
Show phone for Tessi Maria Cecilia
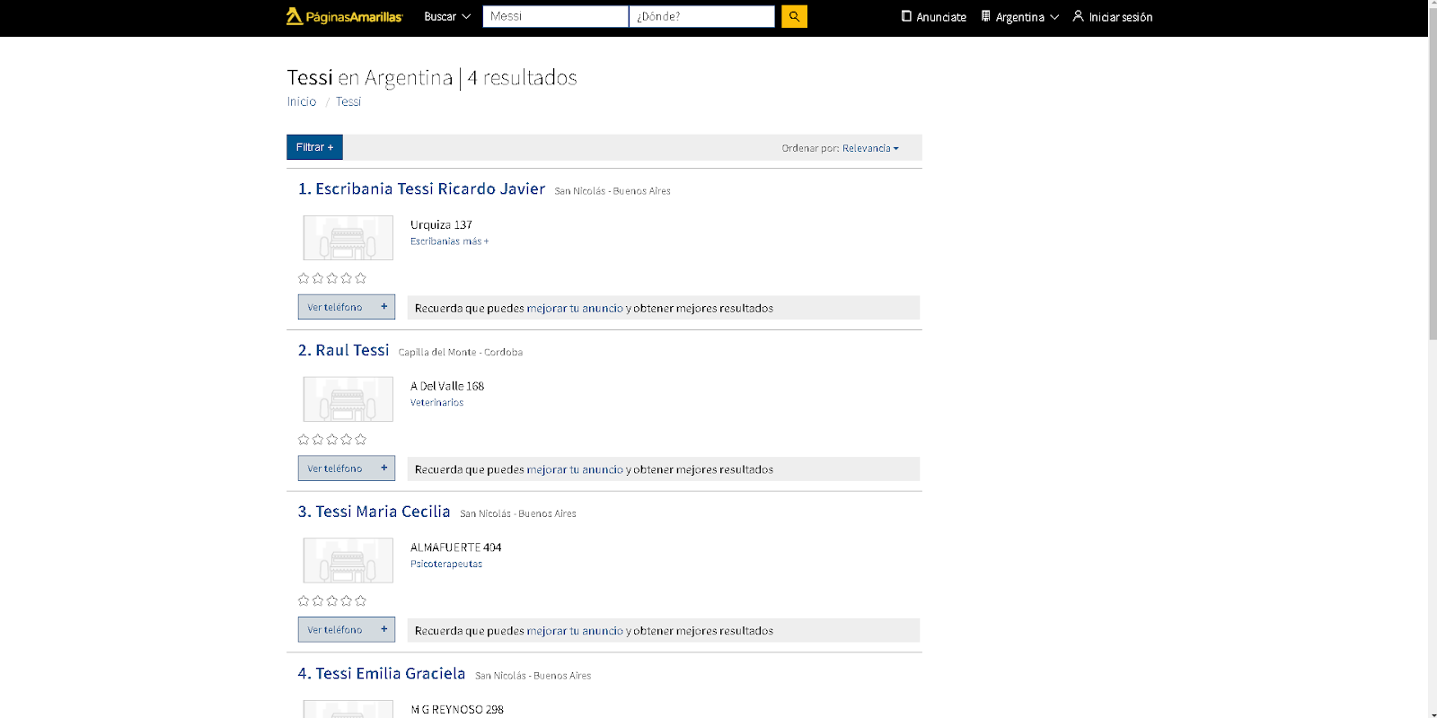pyautogui.click(x=347, y=630)
